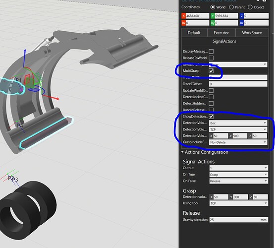The width and height of the screenshot is (275, 248).
Task: Select the World coordinates radio button
Action: pyautogui.click(x=213, y=7)
